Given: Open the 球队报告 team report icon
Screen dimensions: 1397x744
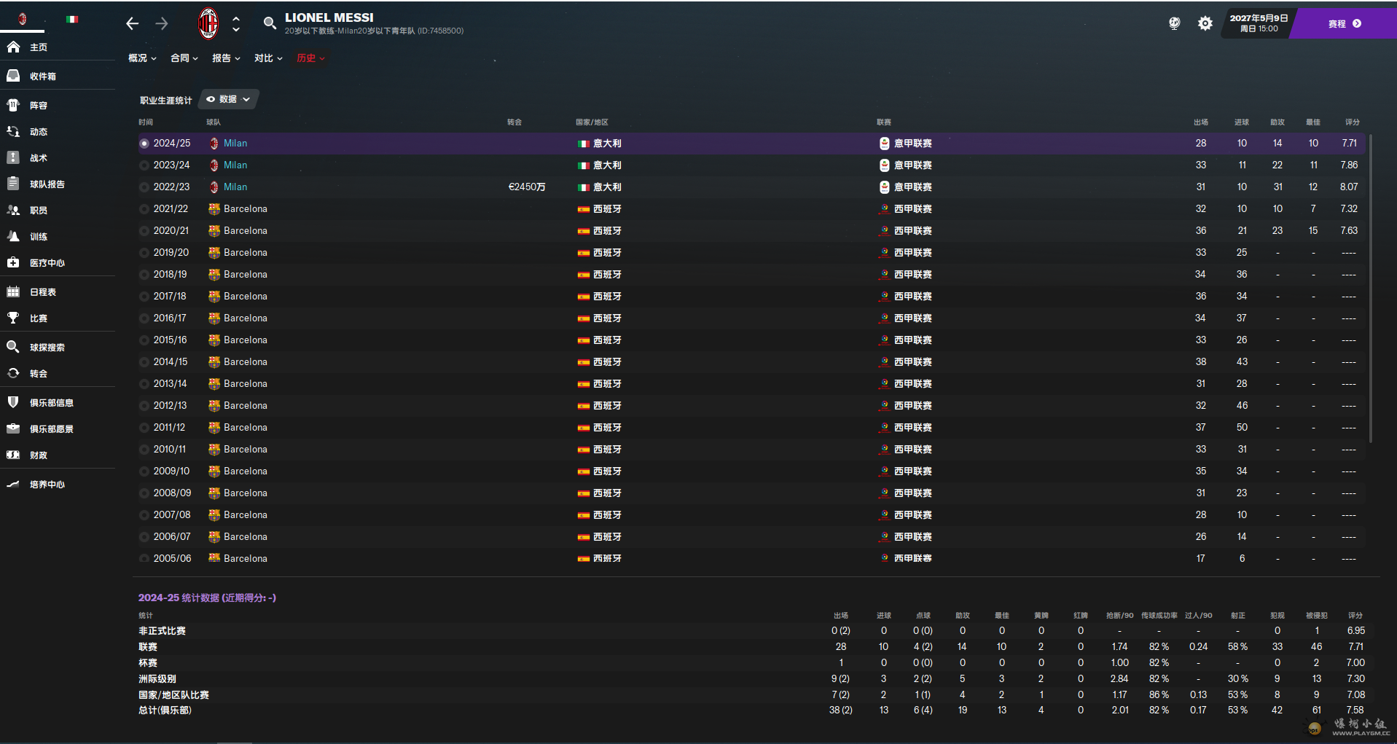Looking at the screenshot, I should [13, 184].
